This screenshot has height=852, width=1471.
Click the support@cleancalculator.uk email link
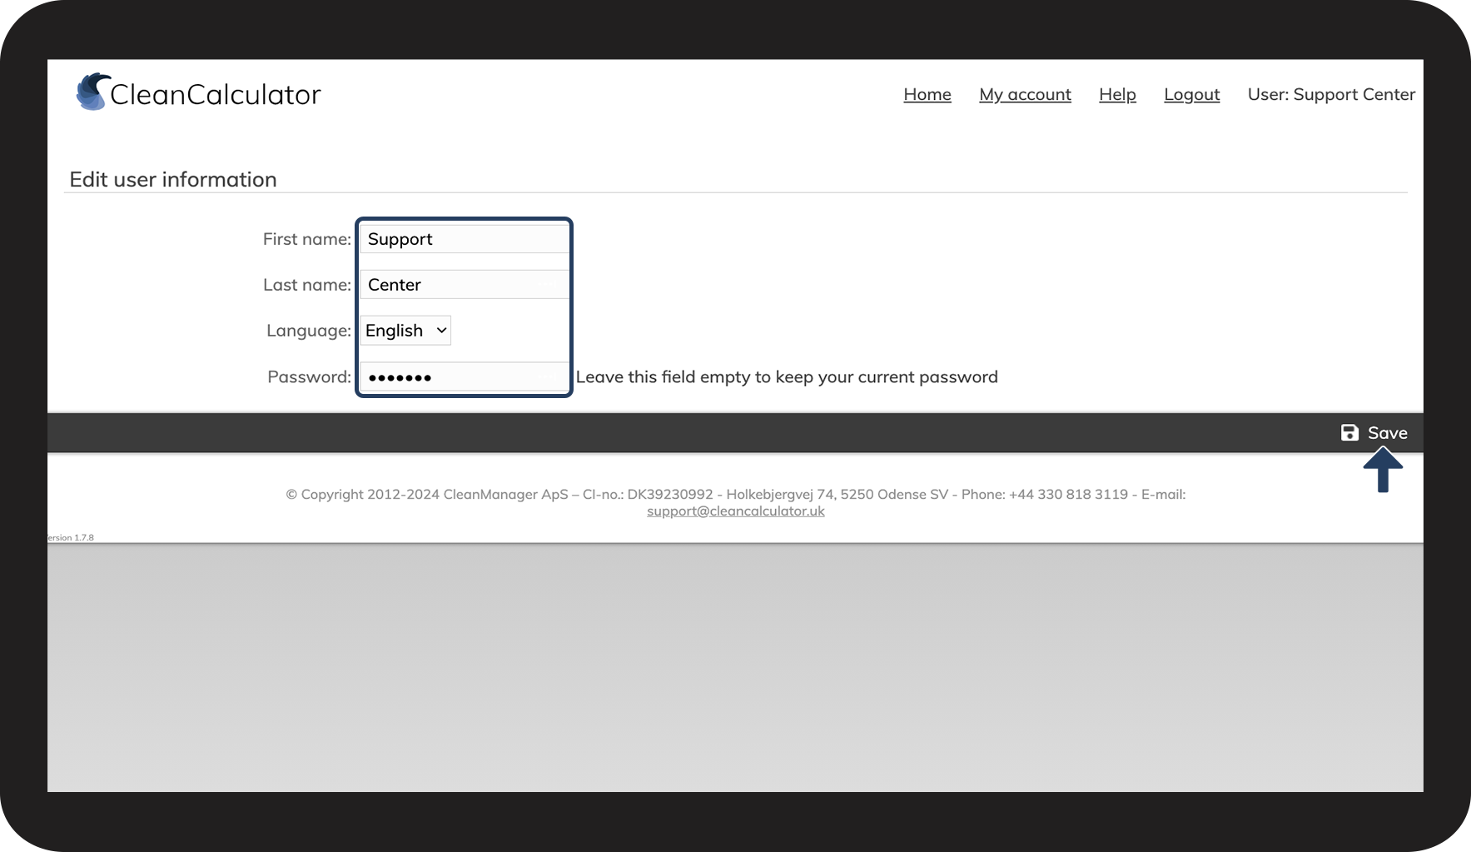pos(735,511)
